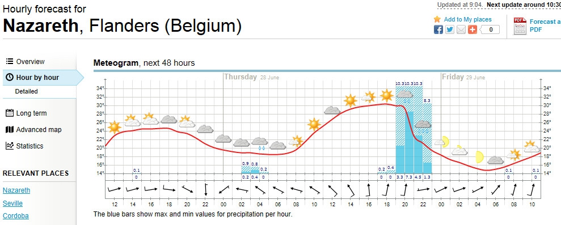Click the email envelope share icon
The image size is (561, 225).
461,29
